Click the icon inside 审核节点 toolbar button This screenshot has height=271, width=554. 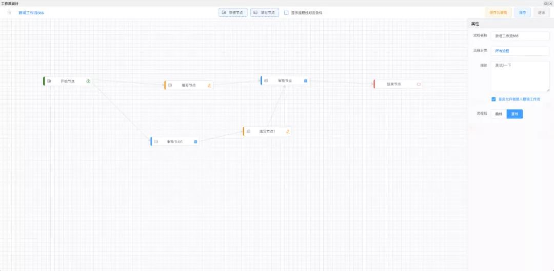coord(224,13)
